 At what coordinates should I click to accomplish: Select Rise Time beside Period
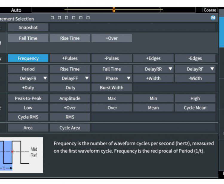coord(70,69)
